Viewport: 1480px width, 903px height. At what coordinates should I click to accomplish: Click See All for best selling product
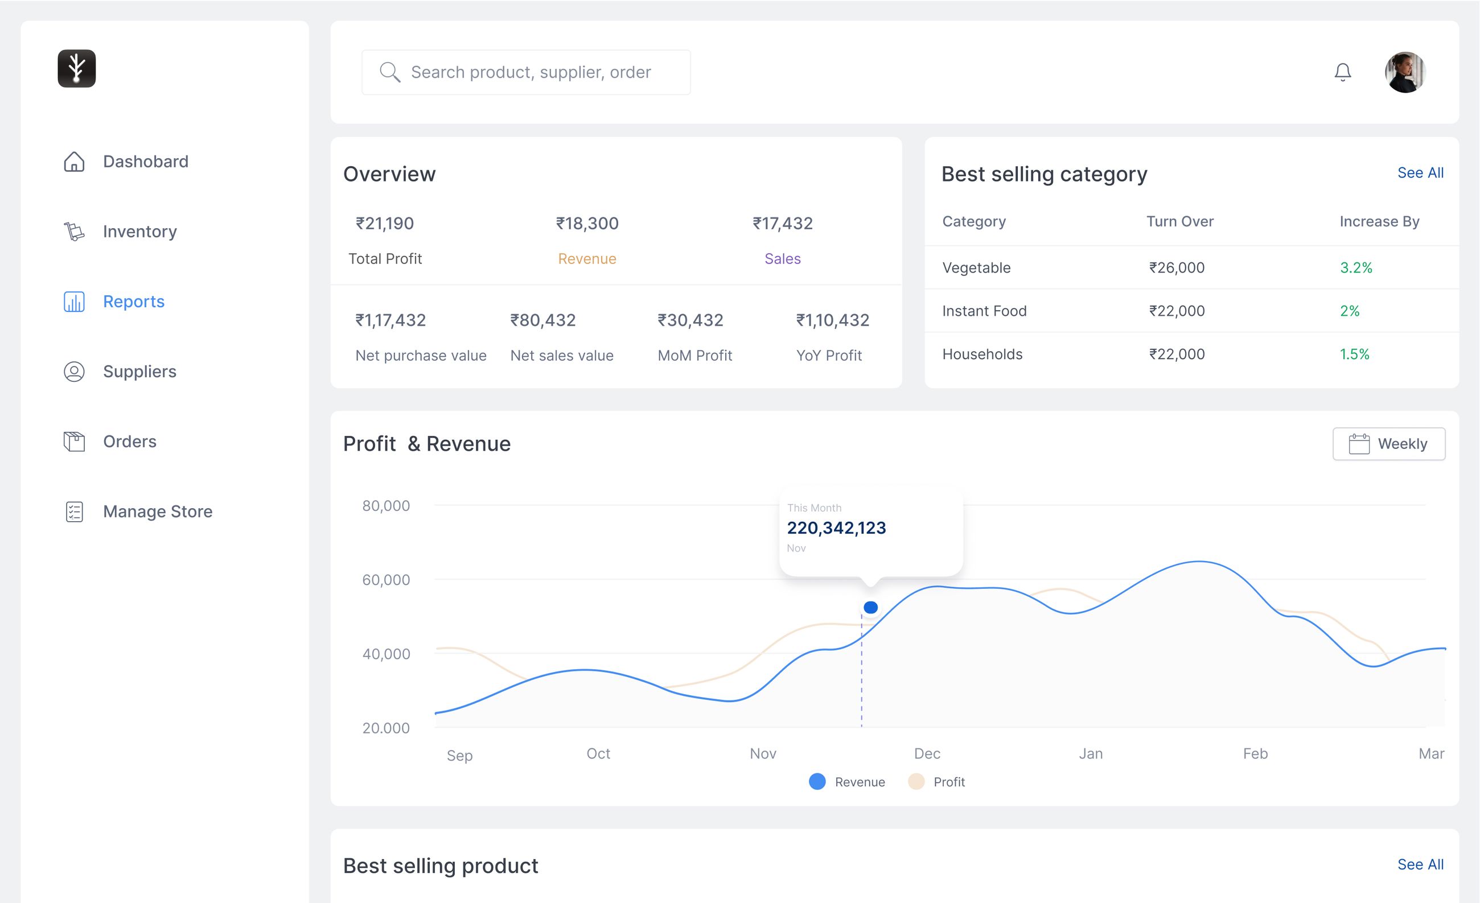[1421, 864]
